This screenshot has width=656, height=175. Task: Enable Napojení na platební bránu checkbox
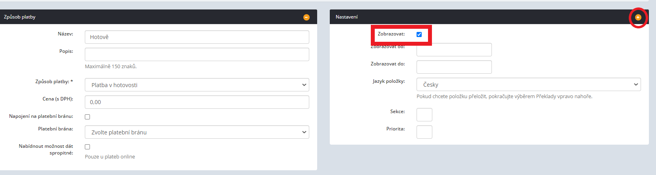point(88,117)
